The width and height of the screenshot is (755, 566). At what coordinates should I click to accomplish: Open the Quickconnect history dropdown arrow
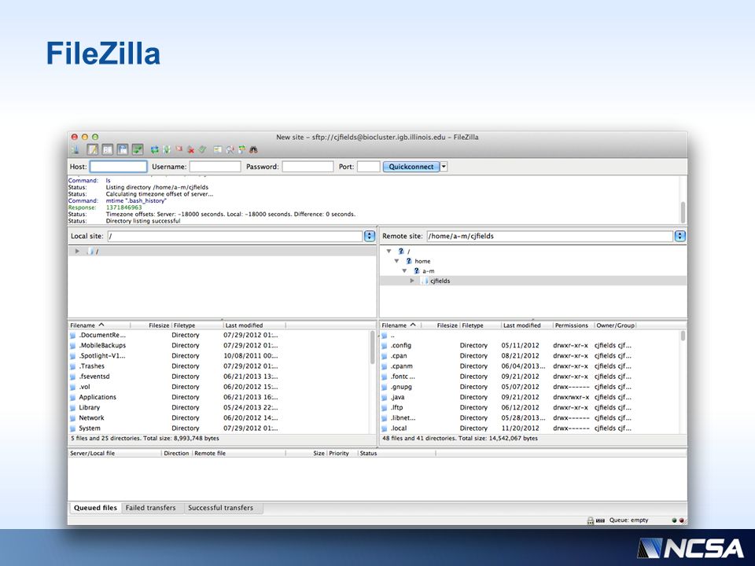pos(444,167)
